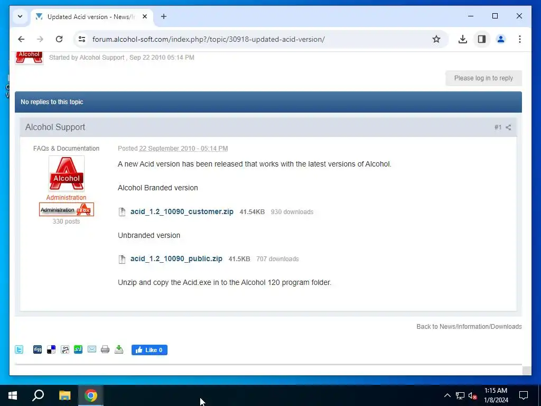541x406 pixels.
Task: Click file icon beside public.zip attachment
Action: (122, 259)
